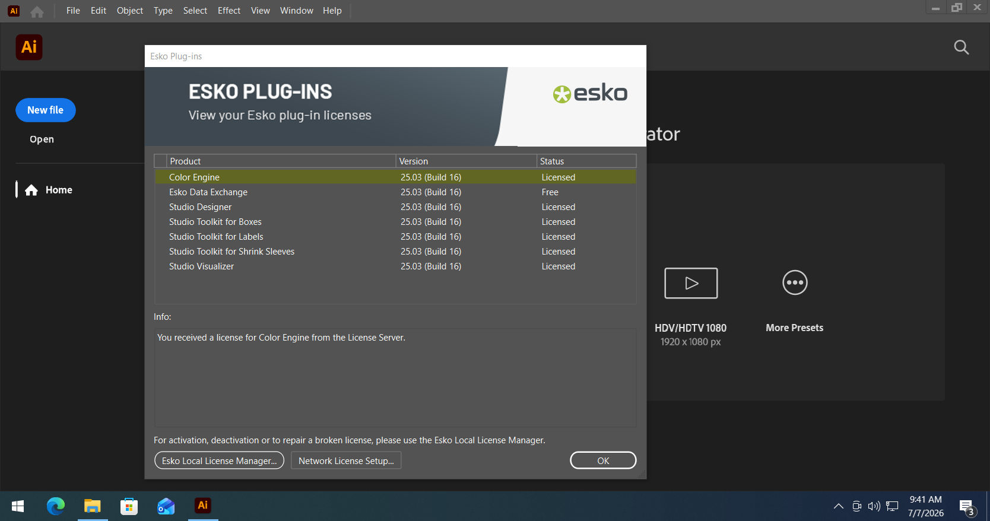The height and width of the screenshot is (521, 990).
Task: Open the View menu
Action: [261, 11]
